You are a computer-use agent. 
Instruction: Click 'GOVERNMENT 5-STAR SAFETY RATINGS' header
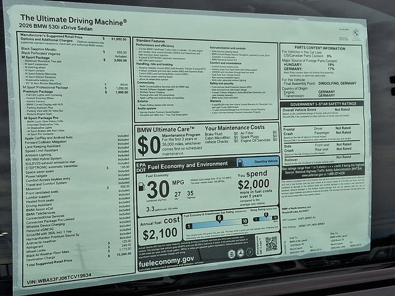point(323,104)
